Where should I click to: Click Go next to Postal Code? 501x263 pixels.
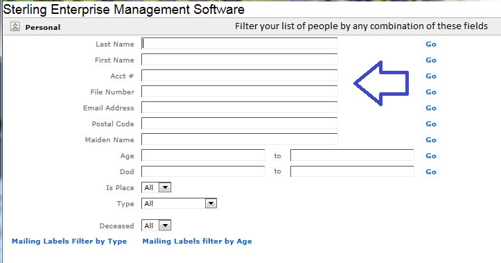tap(431, 124)
